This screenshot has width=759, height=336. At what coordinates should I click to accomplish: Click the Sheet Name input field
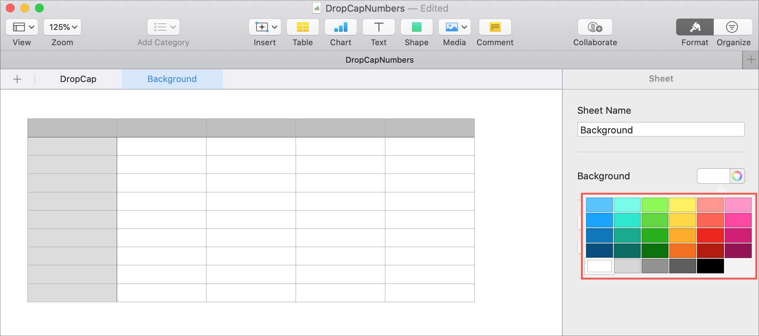coord(661,130)
